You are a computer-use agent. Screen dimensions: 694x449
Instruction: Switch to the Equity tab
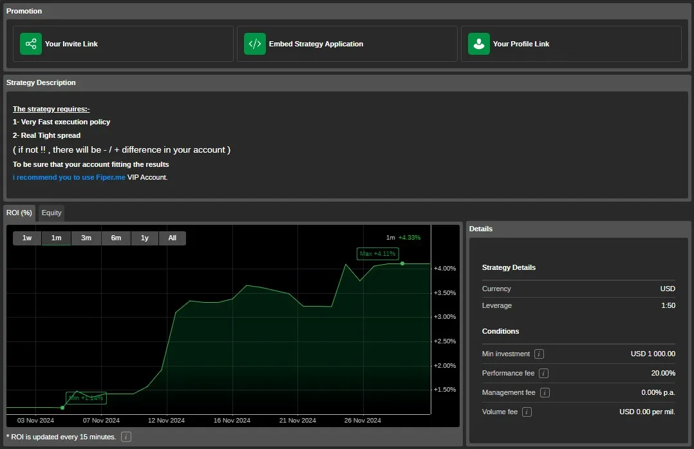(52, 213)
